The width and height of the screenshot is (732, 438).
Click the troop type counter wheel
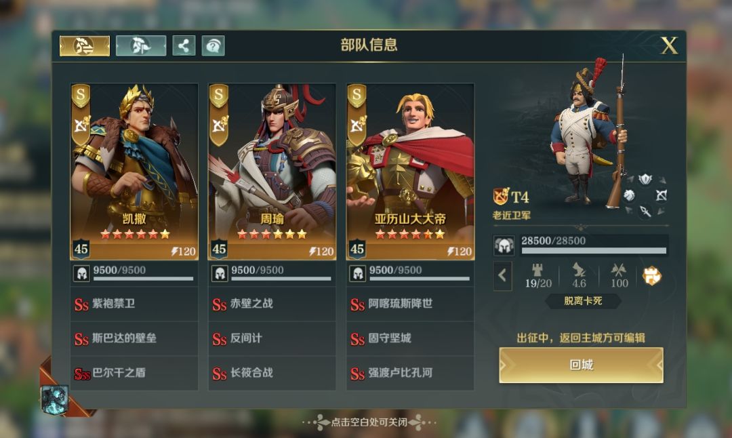pyautogui.click(x=645, y=195)
